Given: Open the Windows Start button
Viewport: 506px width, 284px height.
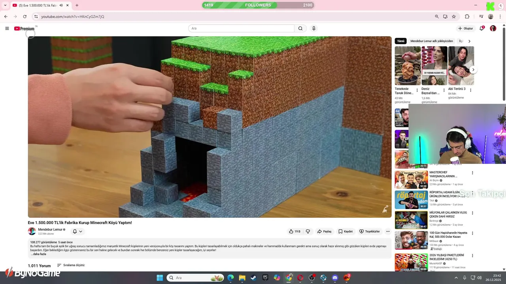Looking at the screenshot, I should coord(160,278).
